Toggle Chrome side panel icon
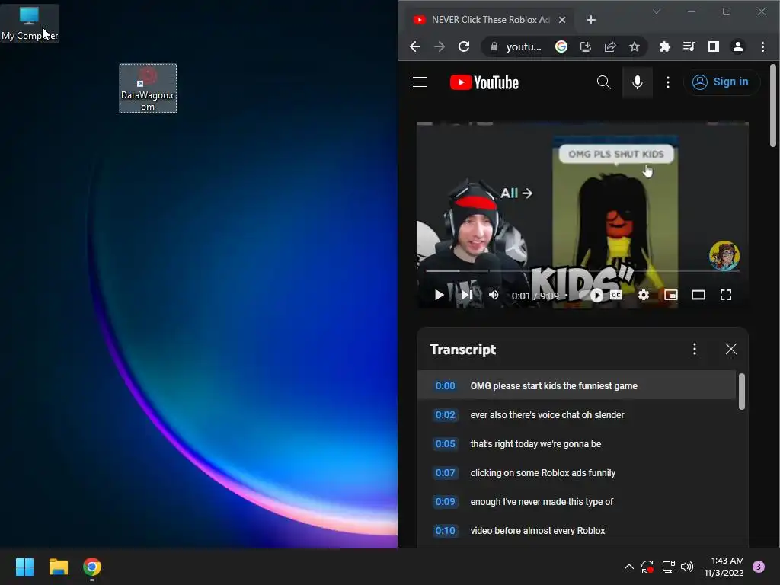 click(x=713, y=46)
